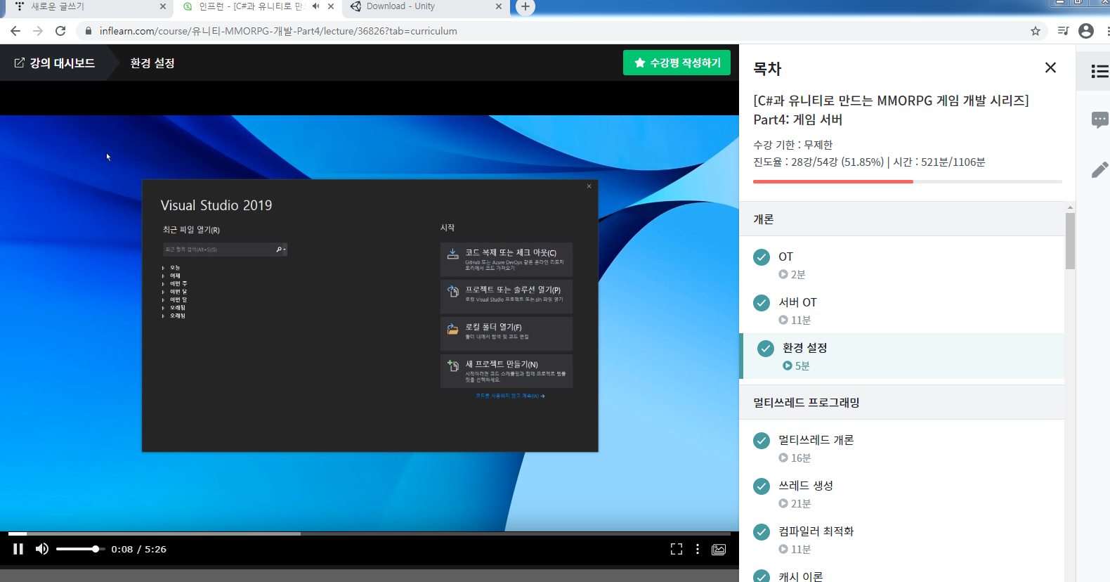Click the 환경 설정 header breadcrumb
Image resolution: width=1110 pixels, height=582 pixels.
(152, 63)
